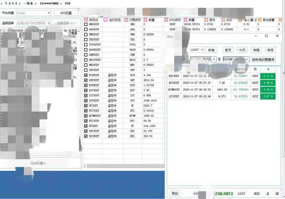Filter records by 本月
This screenshot has height=199, width=285.
(x=270, y=50)
